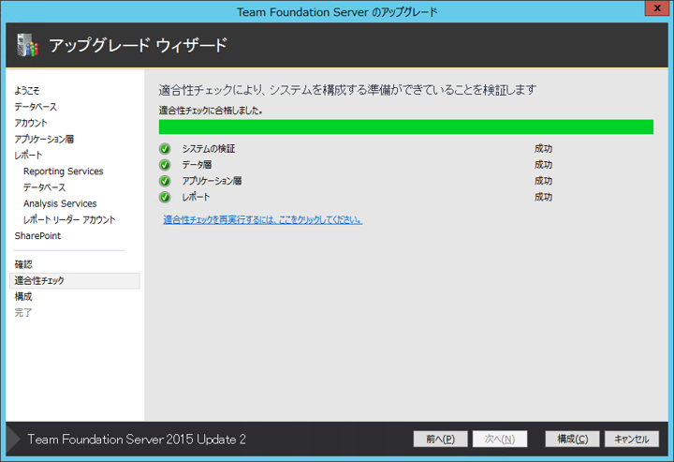Open the アプリケーション層 step in sidebar
The image size is (674, 462).
pos(44,139)
